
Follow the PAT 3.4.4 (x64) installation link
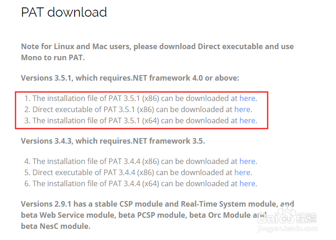point(247,183)
